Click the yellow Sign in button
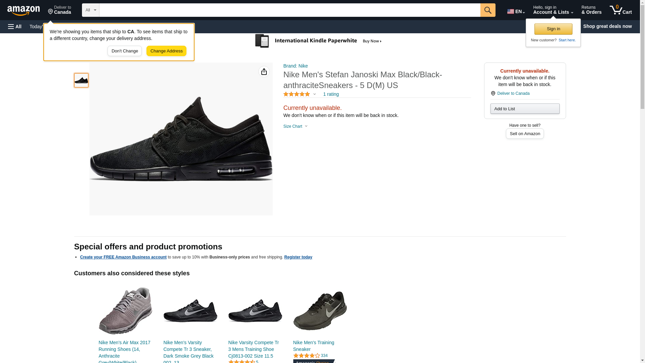645x363 pixels. (553, 29)
